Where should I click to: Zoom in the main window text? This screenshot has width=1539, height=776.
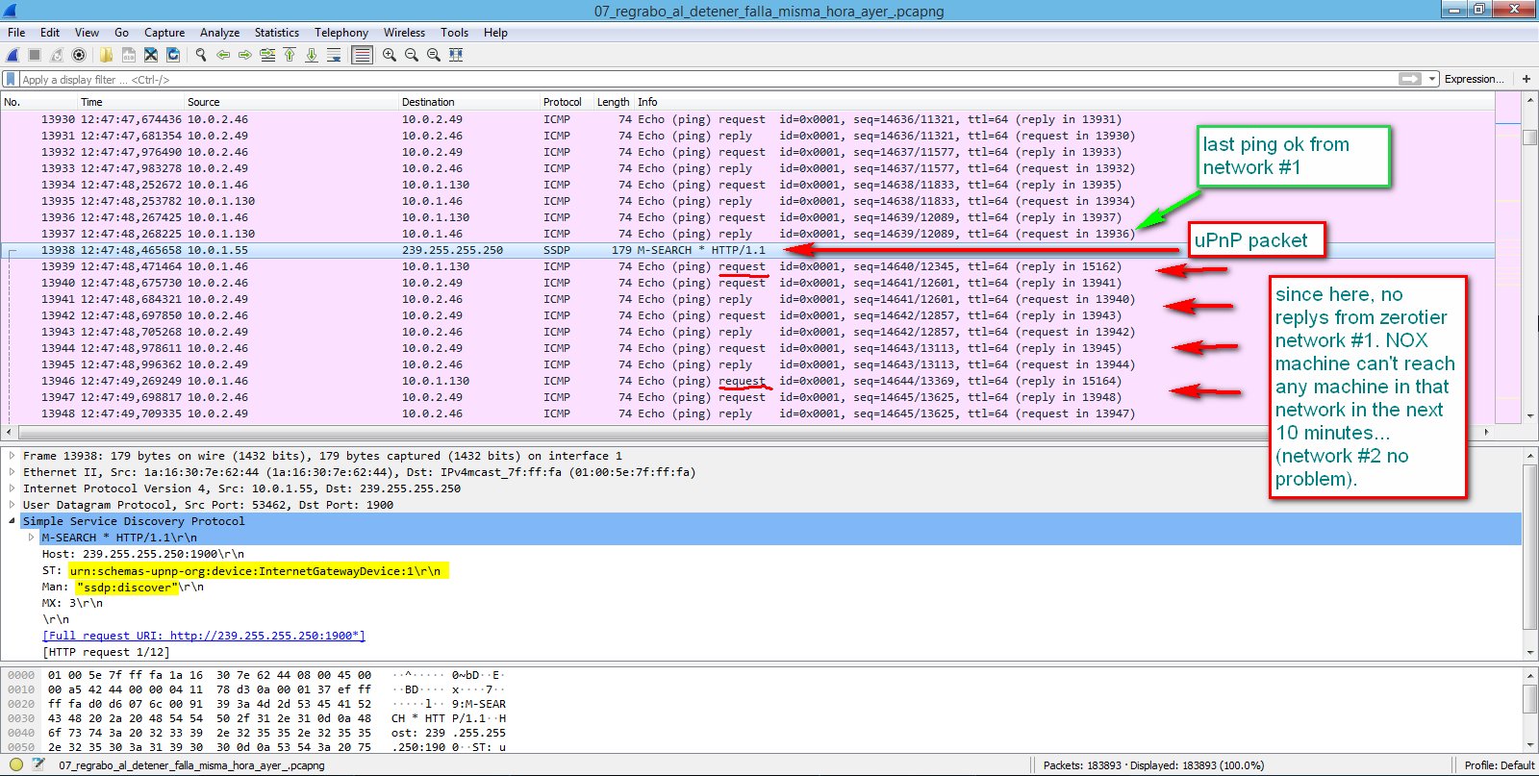[x=390, y=55]
